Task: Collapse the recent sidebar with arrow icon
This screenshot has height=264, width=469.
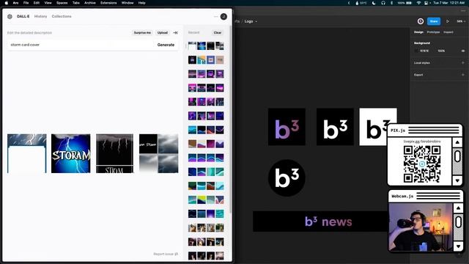Action: tap(176, 32)
